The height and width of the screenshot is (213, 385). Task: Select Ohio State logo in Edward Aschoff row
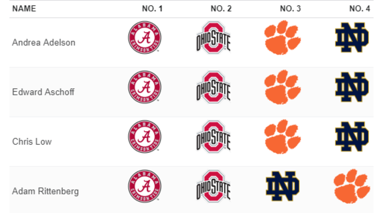[213, 87]
